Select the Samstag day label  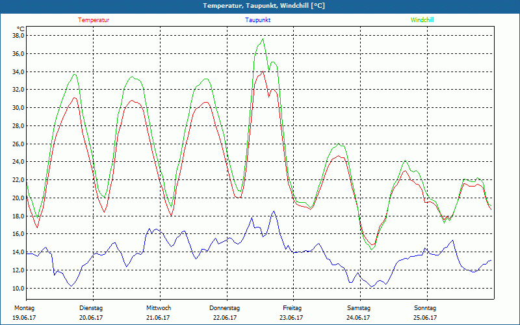[x=359, y=307]
